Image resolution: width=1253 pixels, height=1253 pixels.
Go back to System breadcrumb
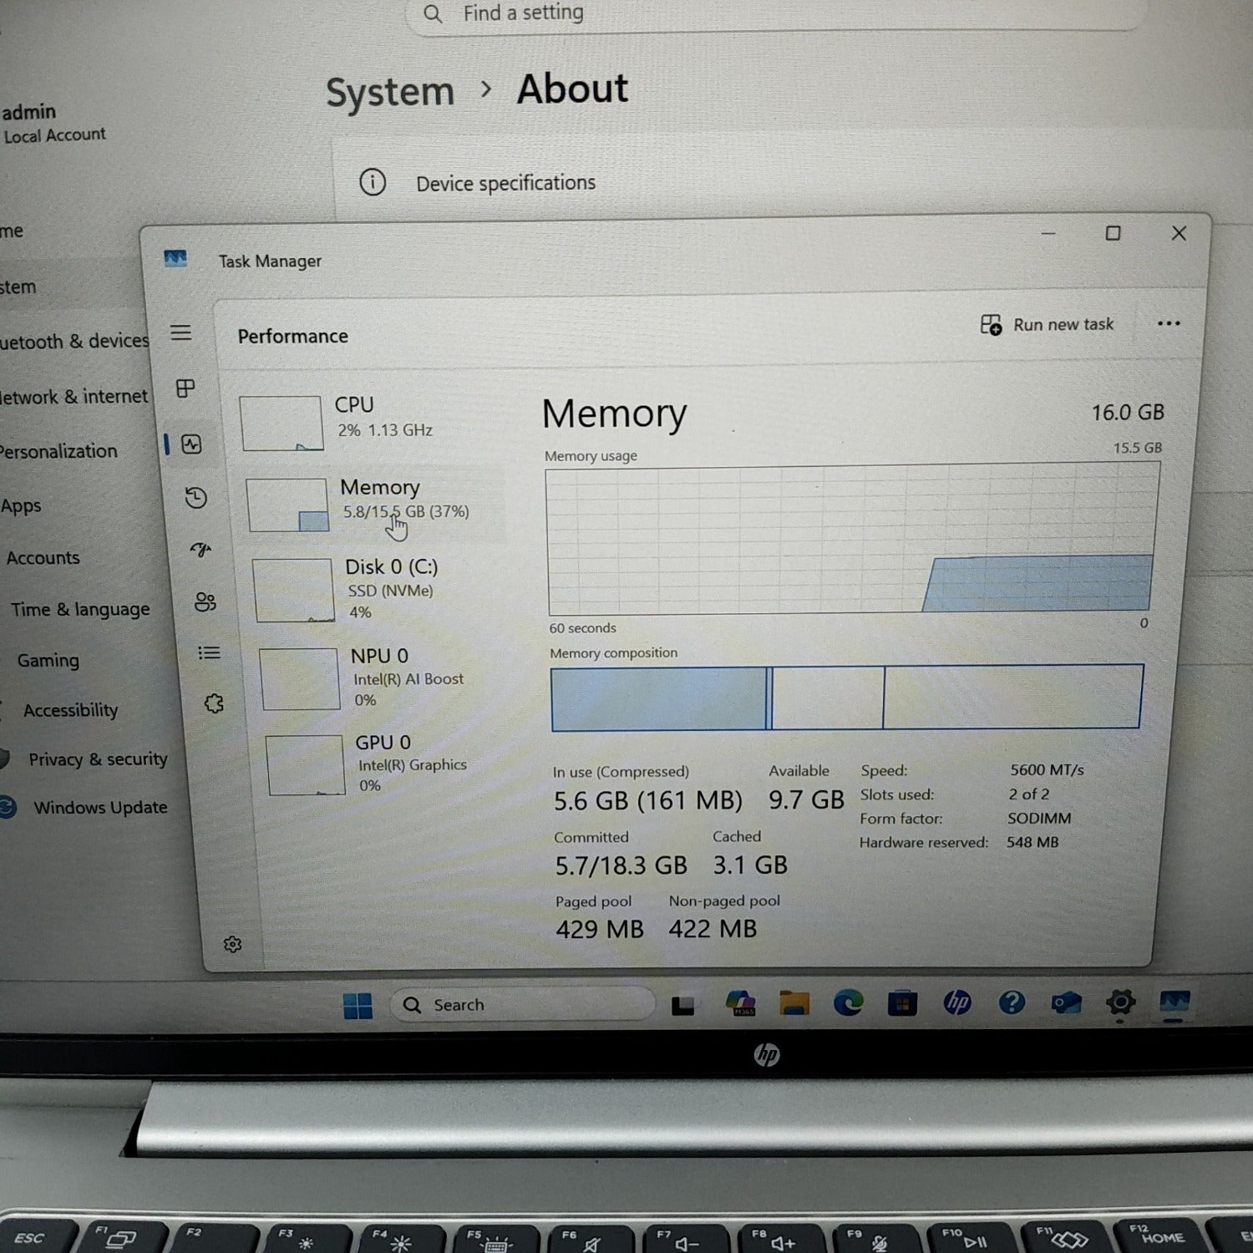(390, 92)
